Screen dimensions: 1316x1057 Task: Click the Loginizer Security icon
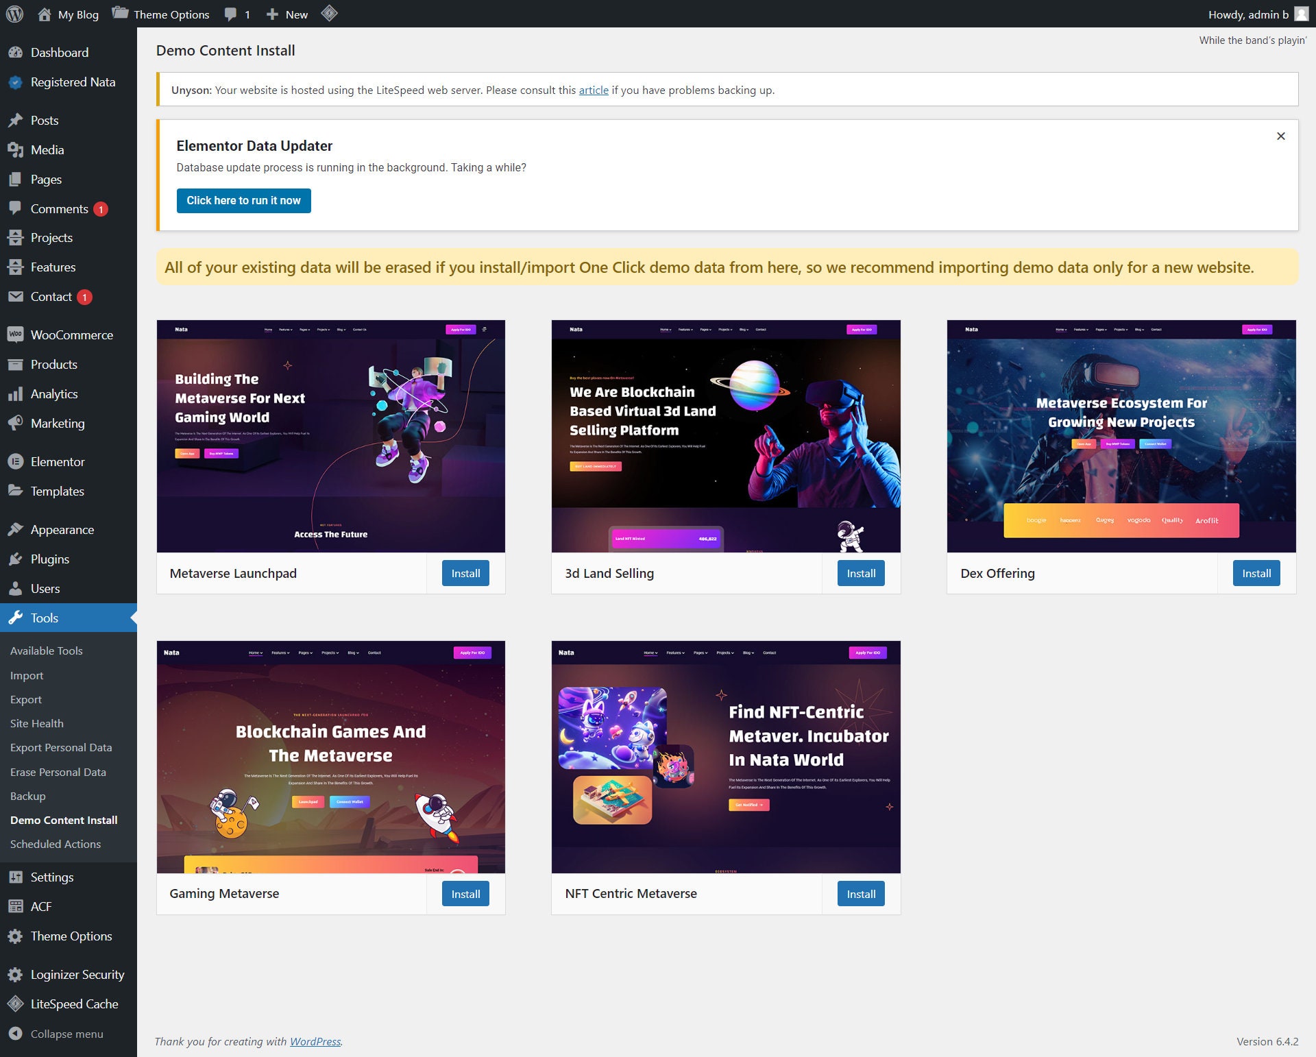pos(15,974)
